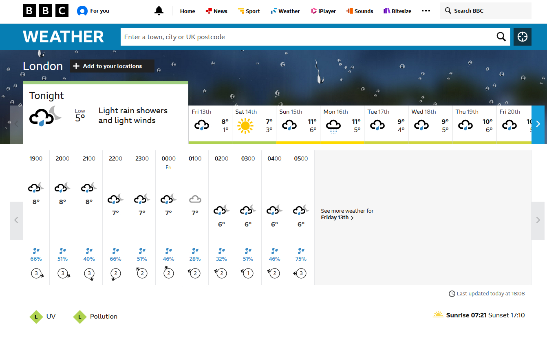Click the green UV level diamond
547x341 pixels.
[x=36, y=317]
